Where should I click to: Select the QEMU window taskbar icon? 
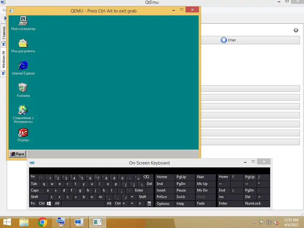pos(97,222)
